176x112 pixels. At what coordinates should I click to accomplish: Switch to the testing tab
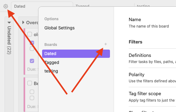point(143,6)
